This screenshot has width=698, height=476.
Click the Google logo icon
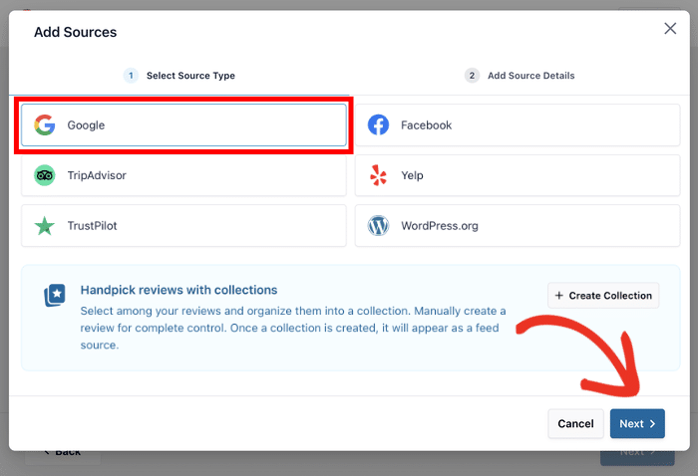click(x=44, y=125)
